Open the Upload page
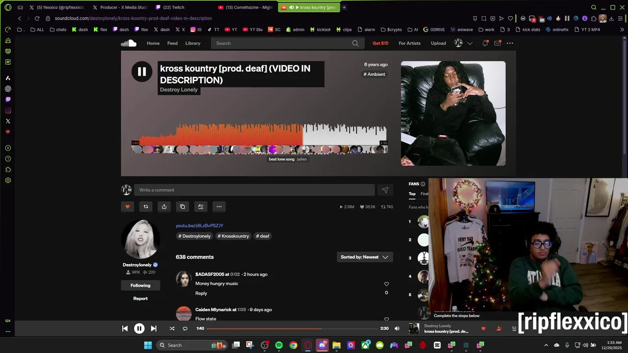The image size is (628, 353). tap(438, 43)
